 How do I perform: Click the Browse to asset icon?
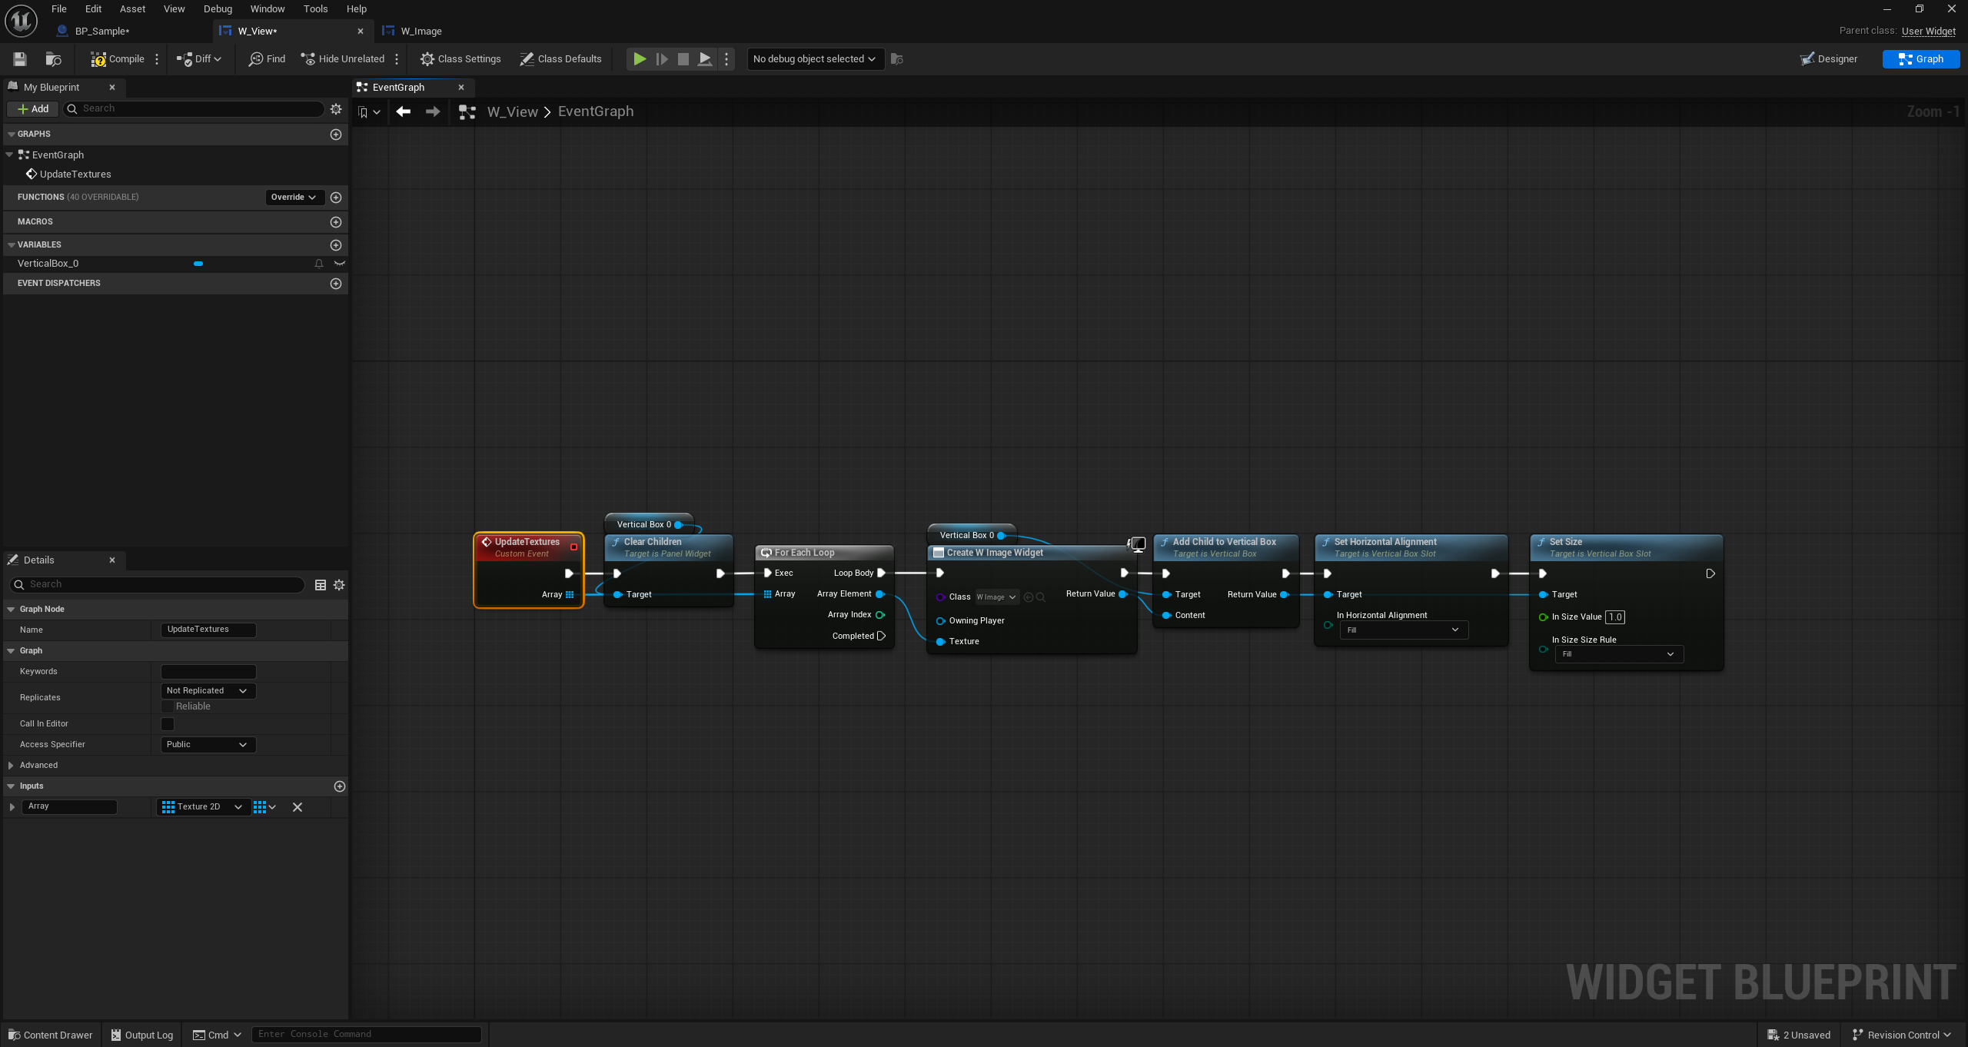(53, 59)
